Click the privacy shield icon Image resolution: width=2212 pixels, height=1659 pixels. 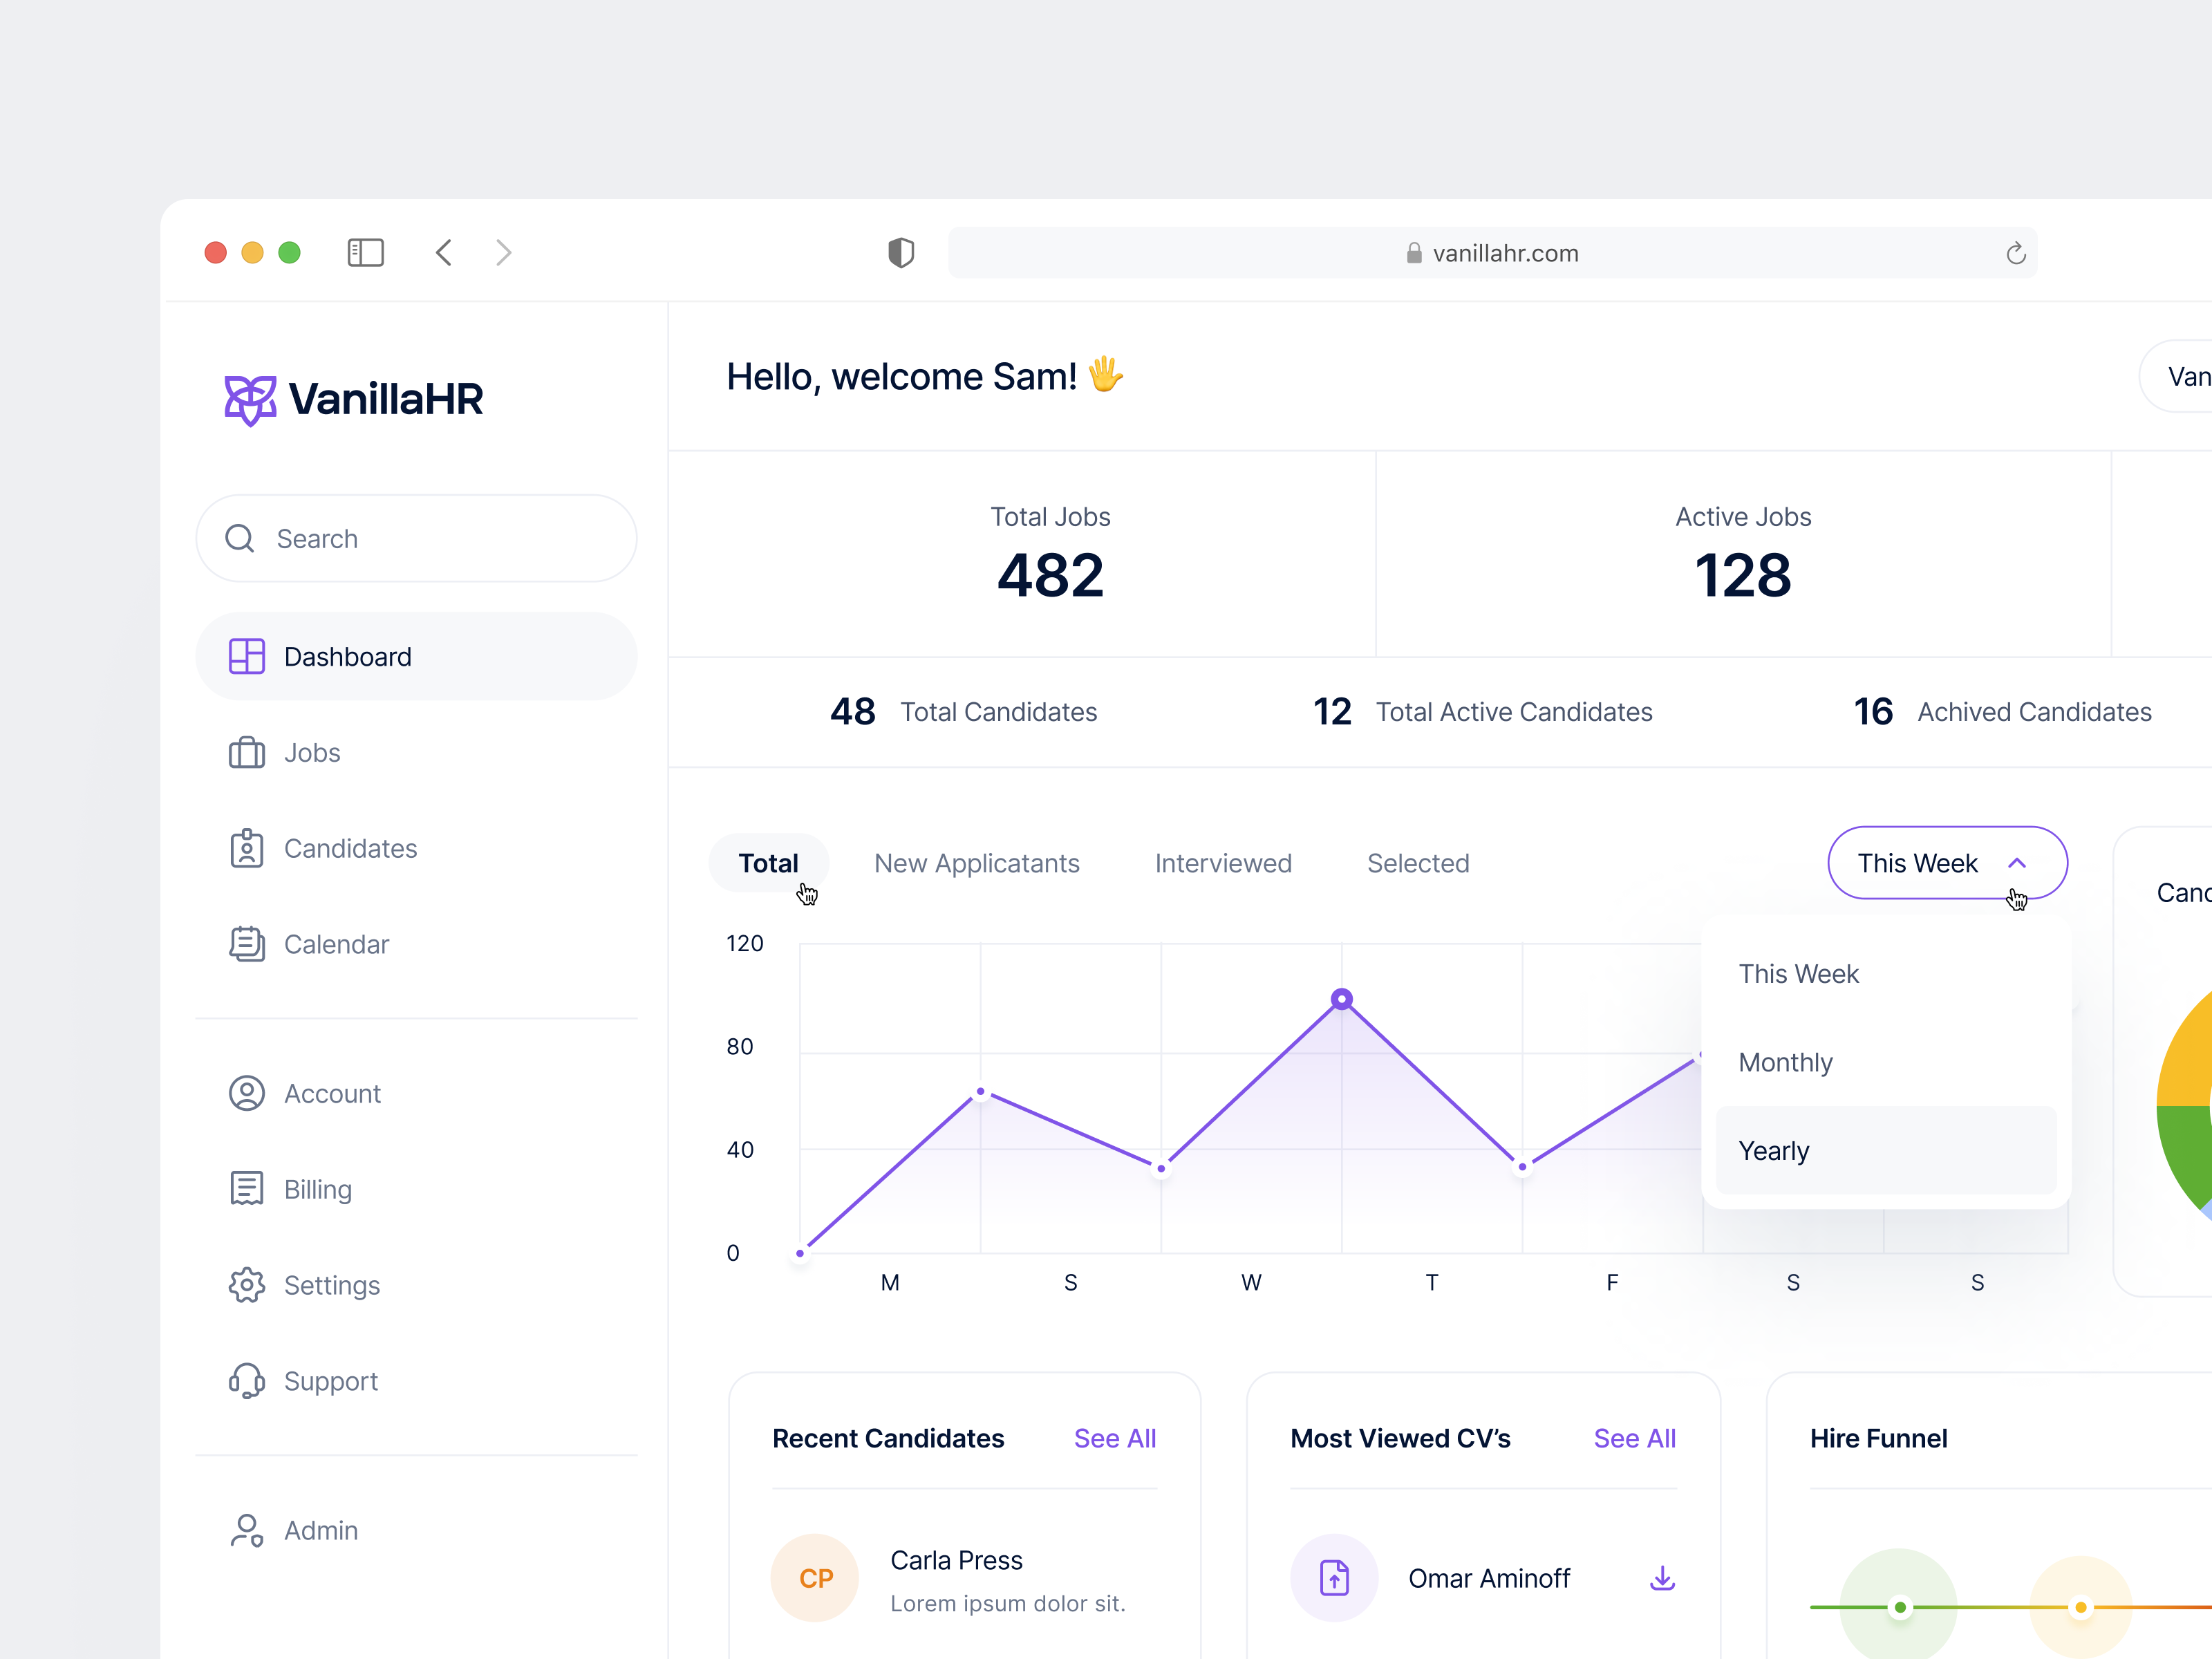pyautogui.click(x=901, y=252)
